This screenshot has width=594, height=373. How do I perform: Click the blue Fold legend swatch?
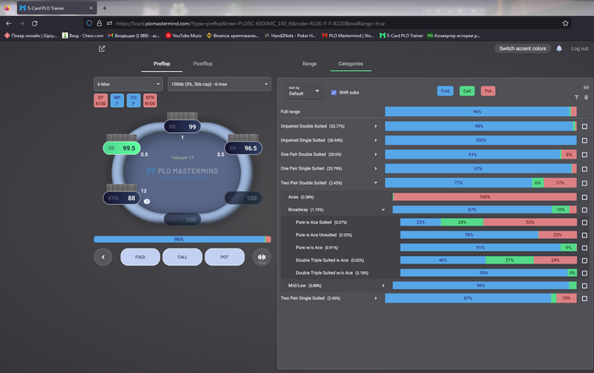(x=445, y=91)
